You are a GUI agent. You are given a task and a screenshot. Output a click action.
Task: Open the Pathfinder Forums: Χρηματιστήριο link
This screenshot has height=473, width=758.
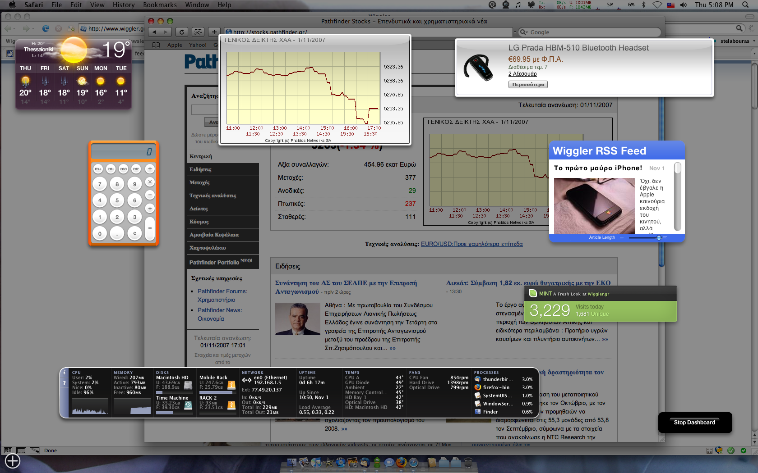222,296
